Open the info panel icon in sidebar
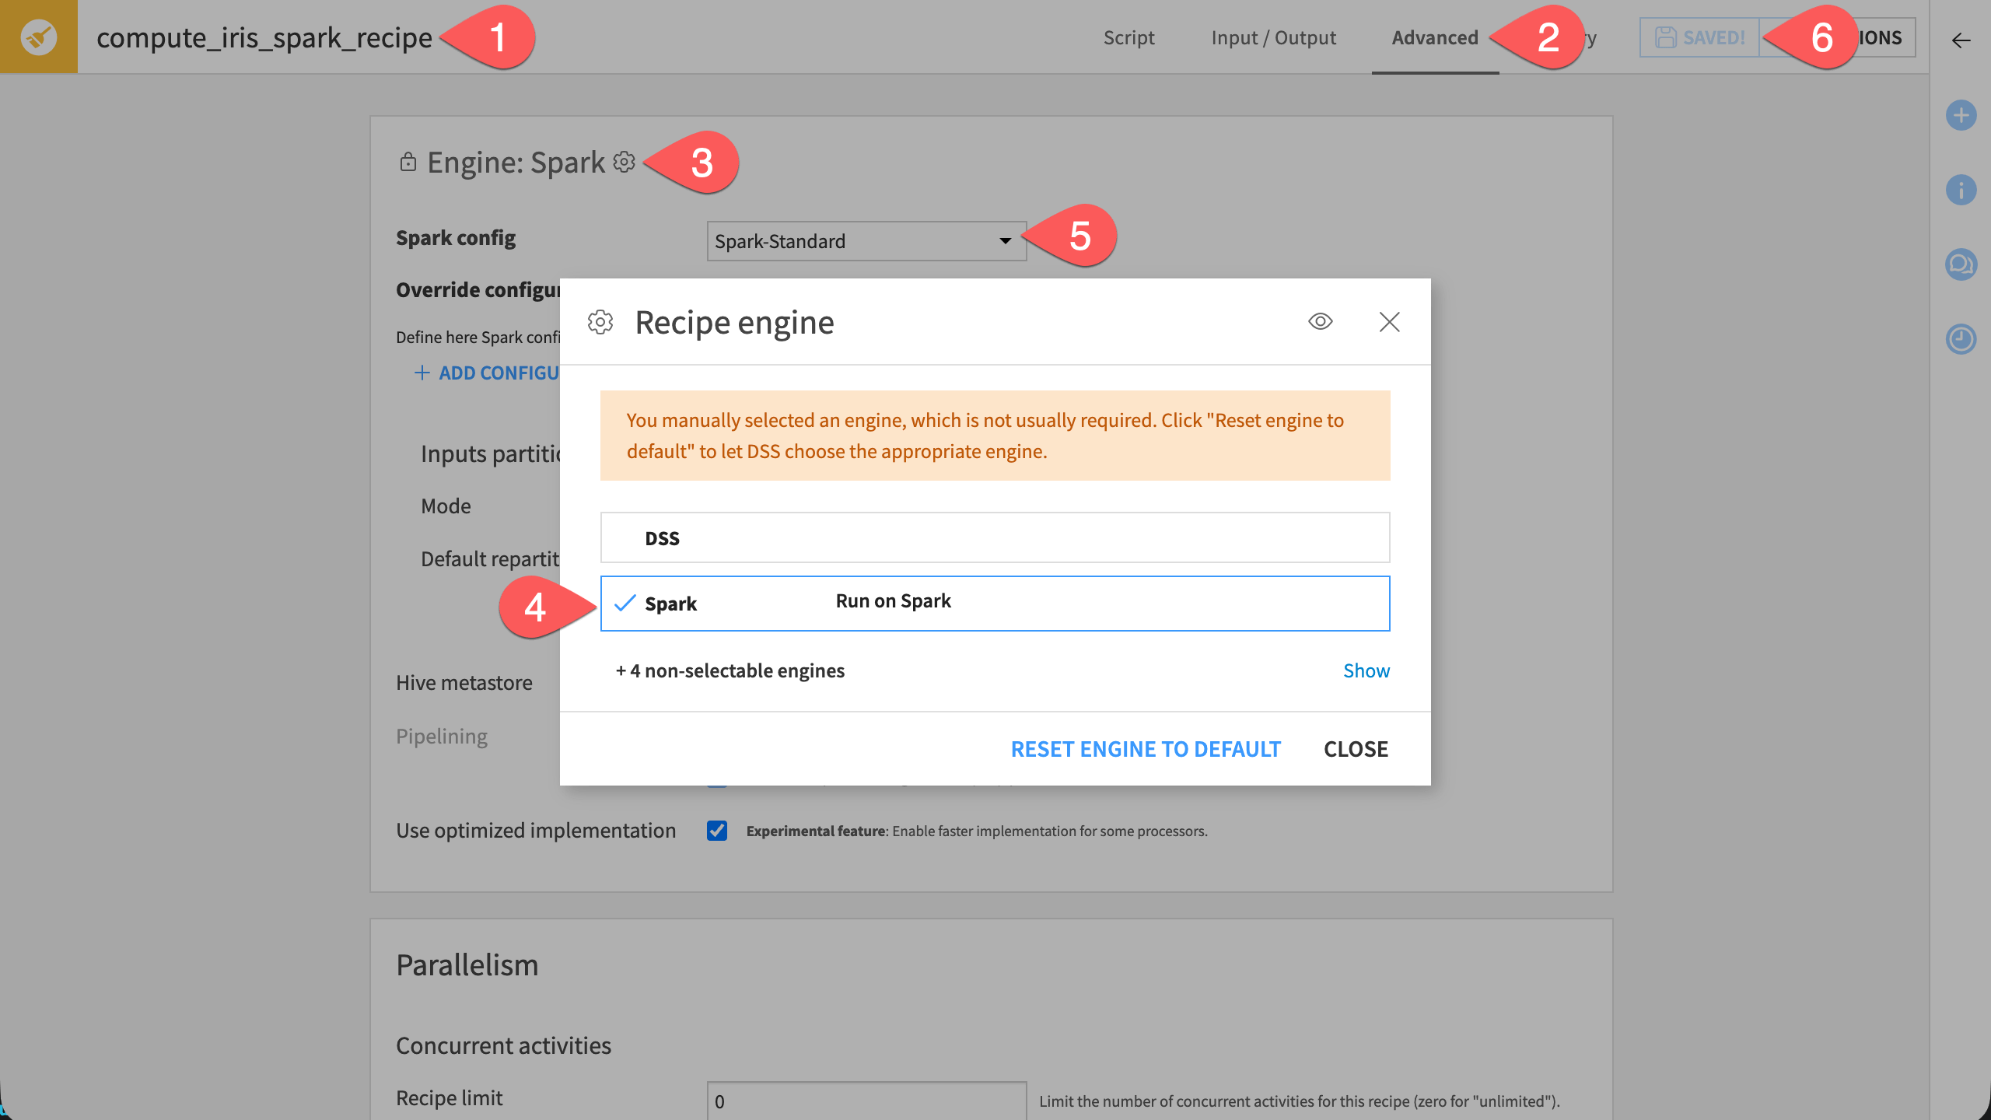 (x=1961, y=190)
